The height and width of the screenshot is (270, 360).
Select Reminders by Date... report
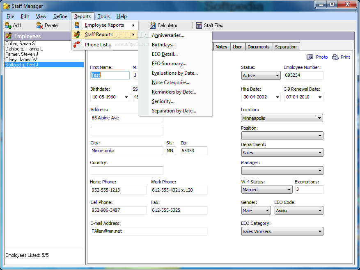tap(175, 92)
